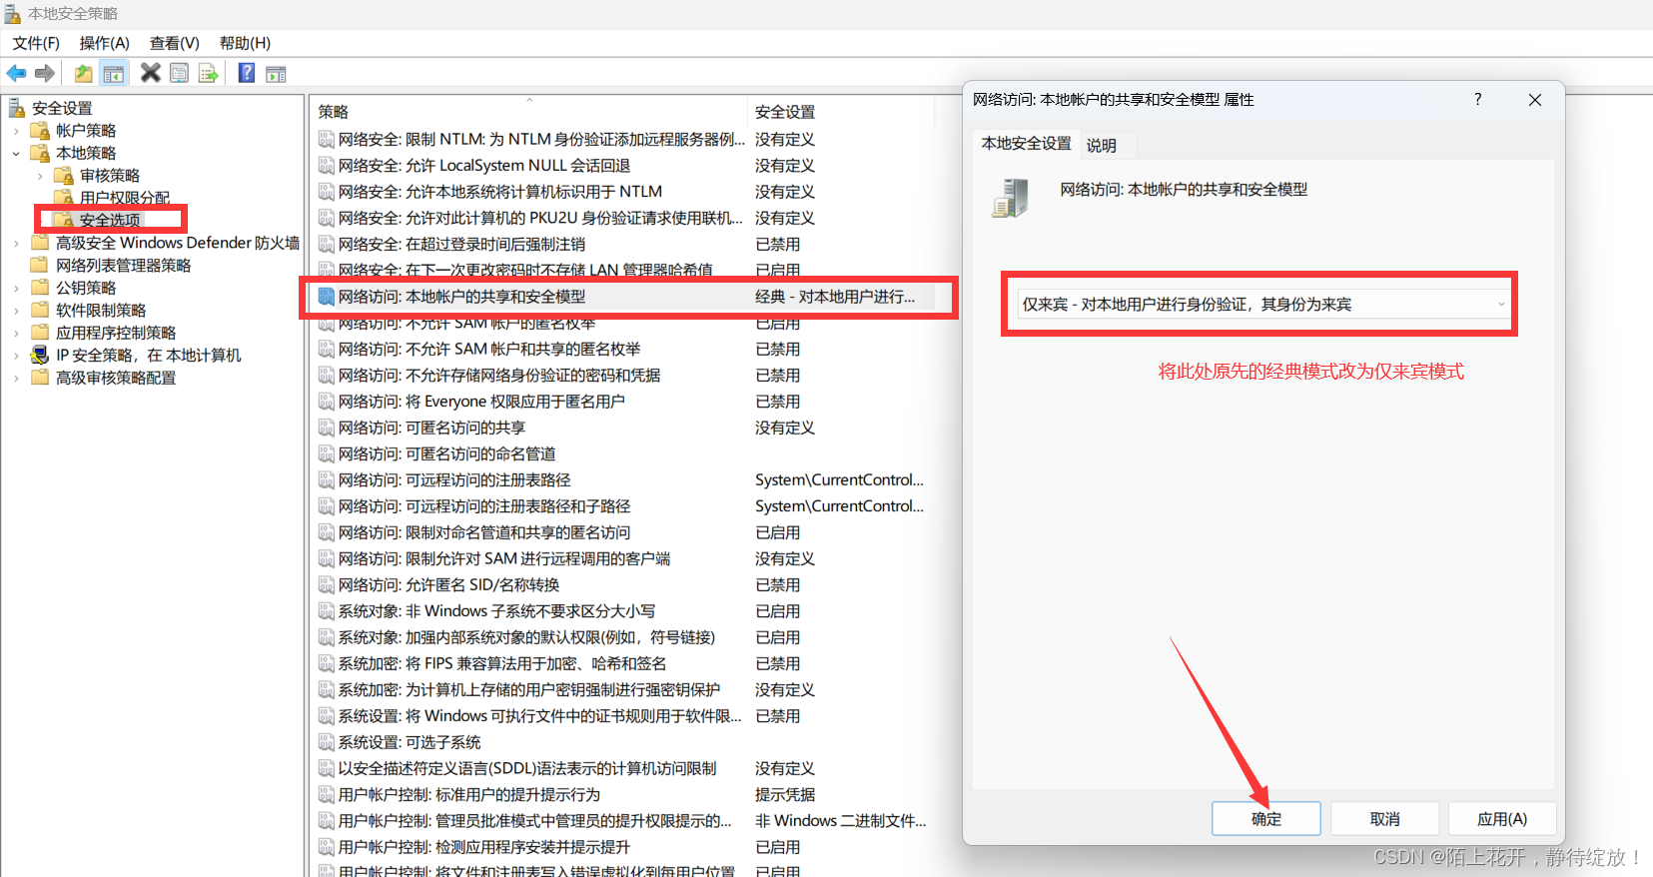Expand the 审核策略 chevron
The height and width of the screenshot is (877, 1653).
(x=40, y=176)
